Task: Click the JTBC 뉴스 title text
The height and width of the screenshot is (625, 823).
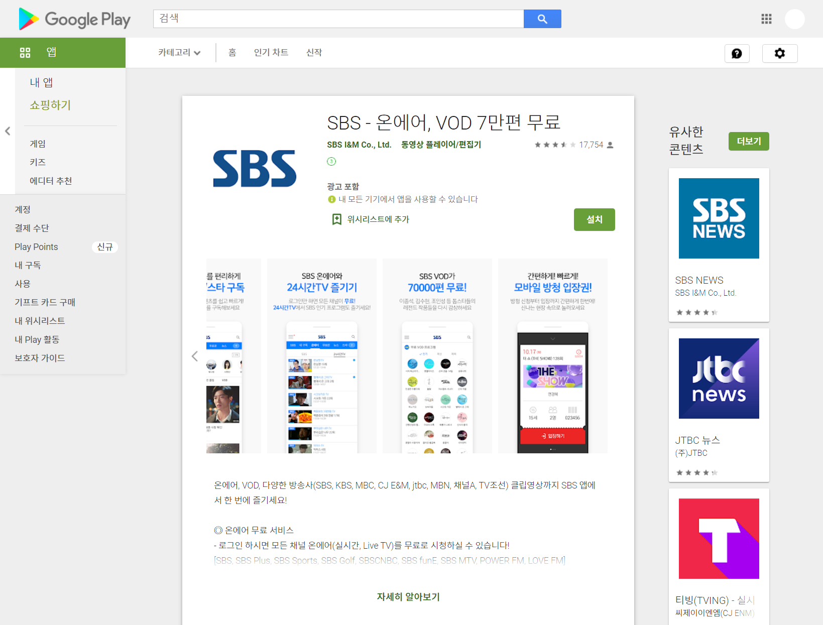Action: pos(697,440)
